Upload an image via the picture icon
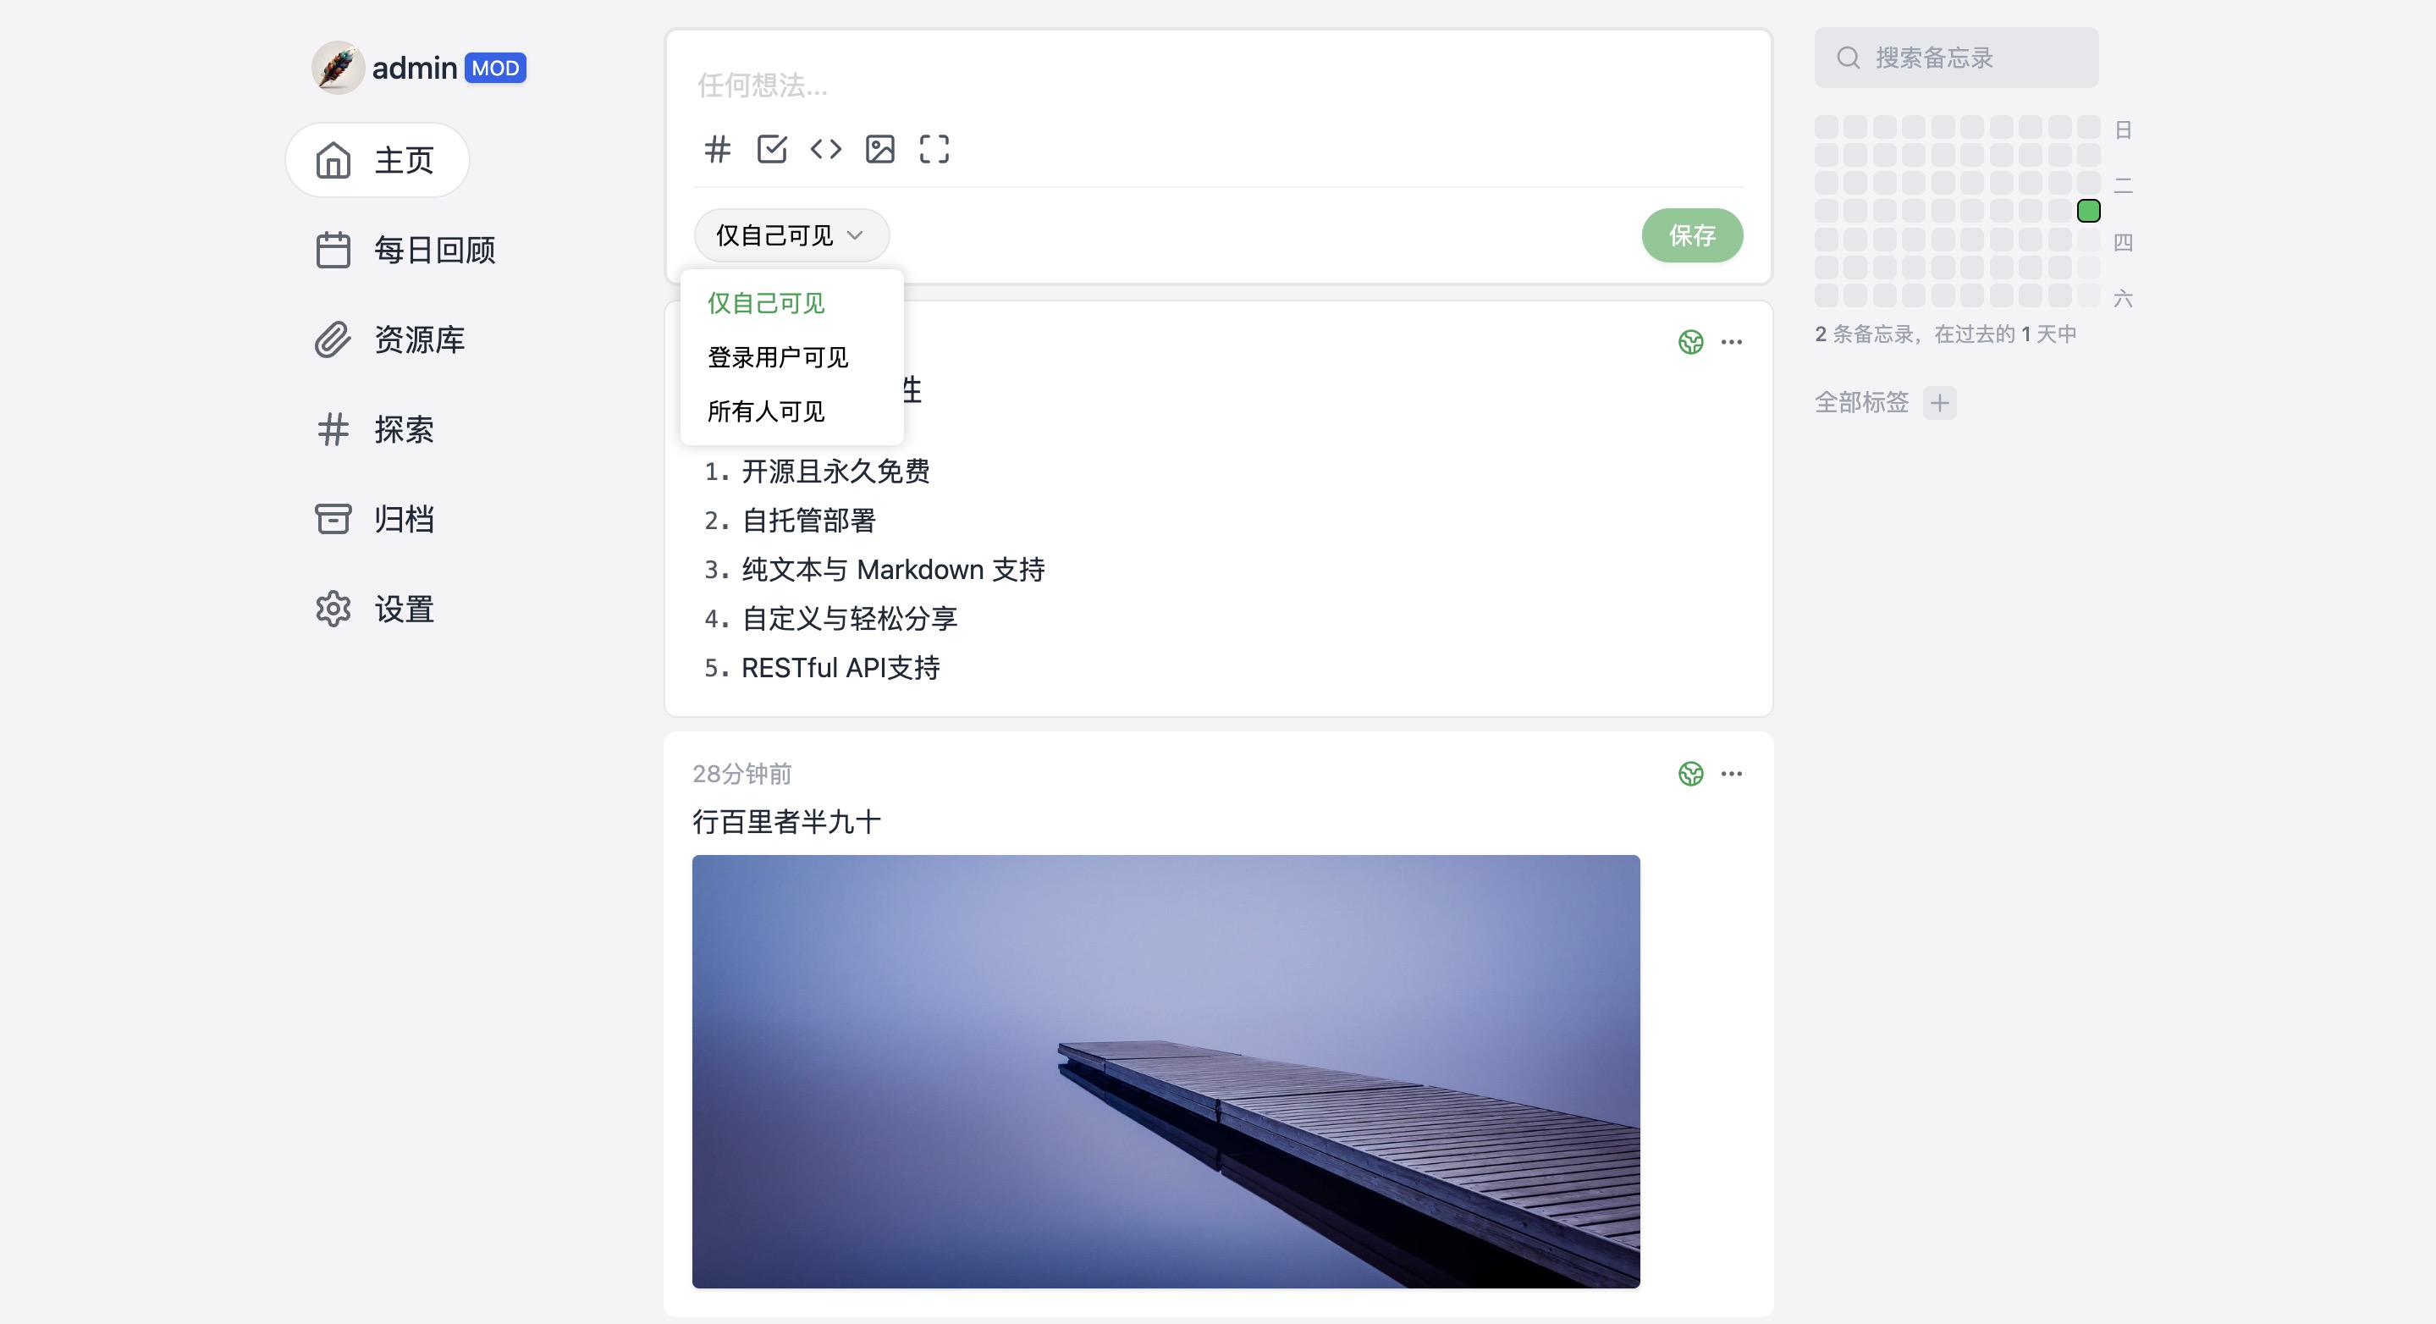The image size is (2436, 1324). (x=879, y=150)
